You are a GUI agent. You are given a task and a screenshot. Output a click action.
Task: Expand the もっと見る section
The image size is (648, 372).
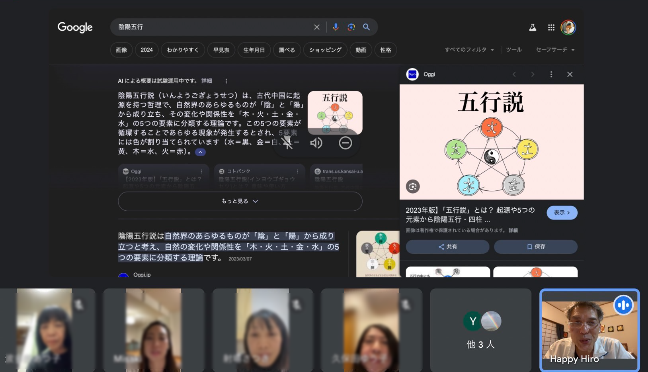point(240,201)
